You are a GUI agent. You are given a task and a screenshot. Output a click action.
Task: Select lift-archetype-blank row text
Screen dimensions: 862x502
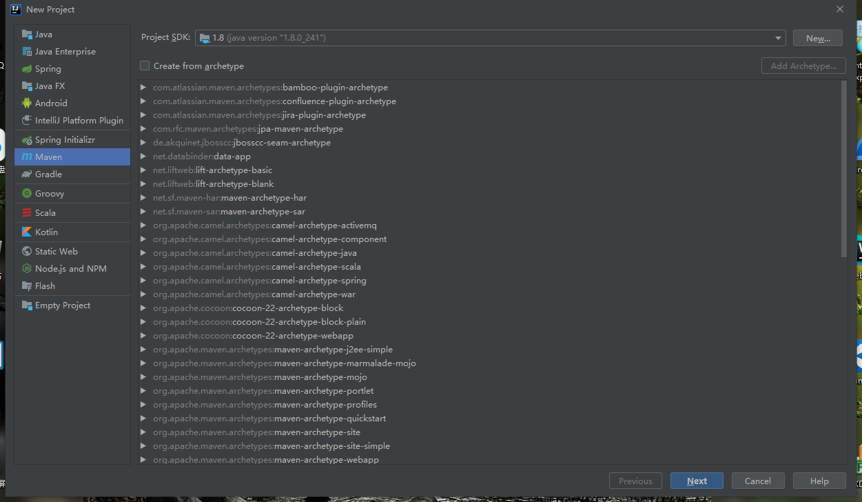pyautogui.click(x=214, y=184)
